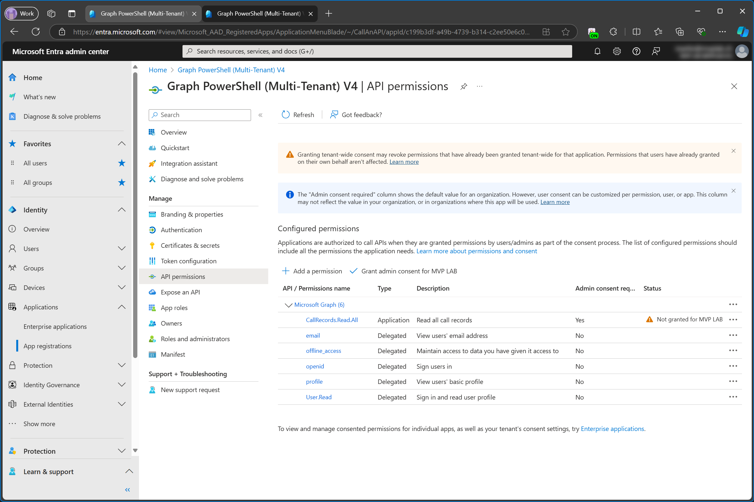Open CallRecords.Read.All permission link
Screen dimensions: 754x502
[x=332, y=320]
